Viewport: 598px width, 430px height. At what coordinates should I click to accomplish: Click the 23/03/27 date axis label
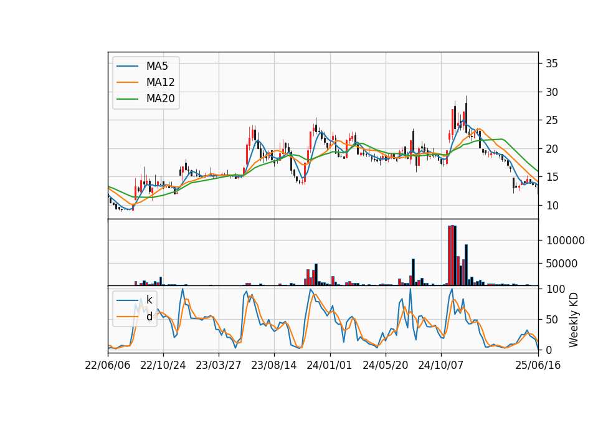[219, 365]
